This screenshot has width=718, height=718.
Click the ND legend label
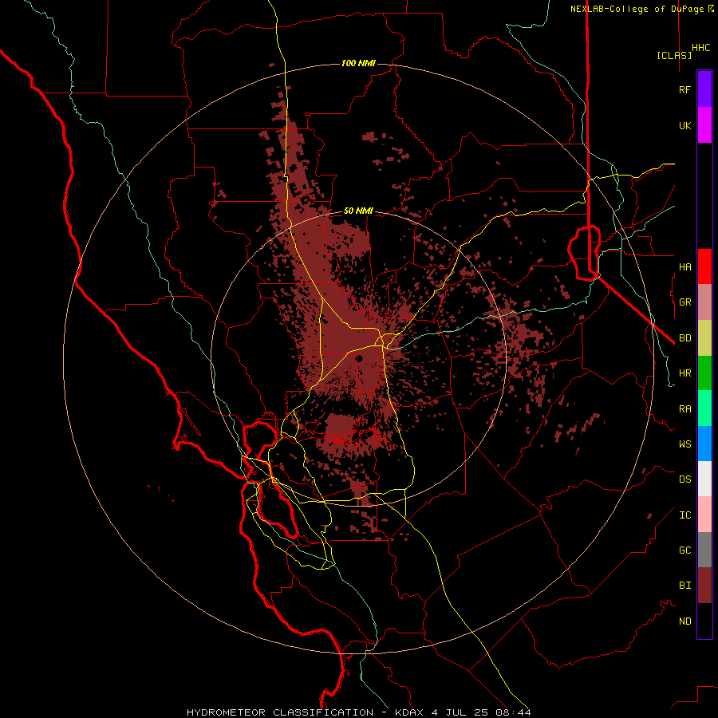tap(685, 621)
